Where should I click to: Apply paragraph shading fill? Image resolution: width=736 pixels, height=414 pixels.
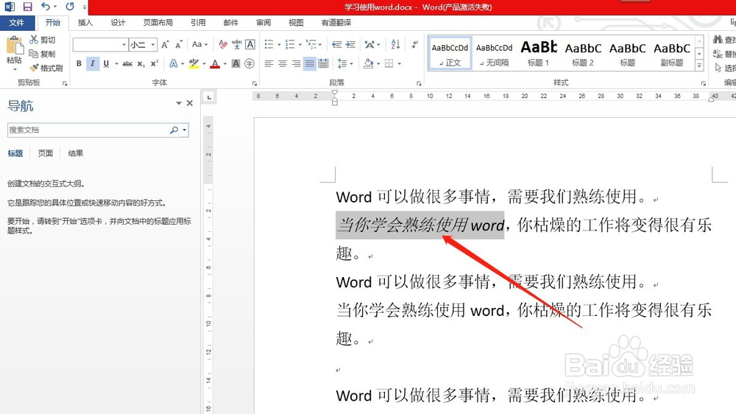tap(369, 63)
